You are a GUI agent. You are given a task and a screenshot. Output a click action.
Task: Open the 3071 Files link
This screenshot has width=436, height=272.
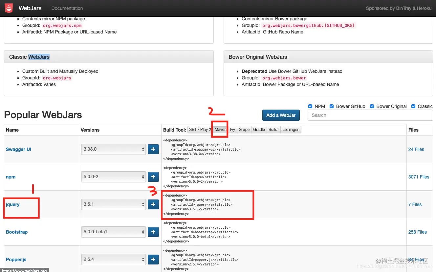click(419, 177)
